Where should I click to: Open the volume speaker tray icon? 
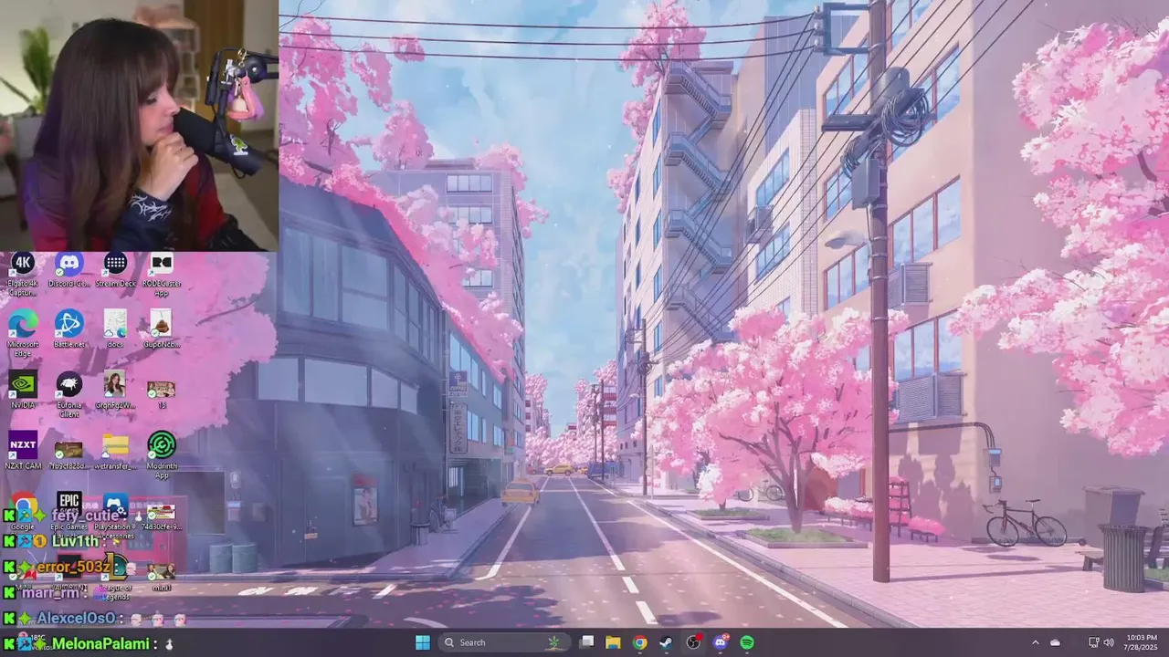[x=1110, y=642]
